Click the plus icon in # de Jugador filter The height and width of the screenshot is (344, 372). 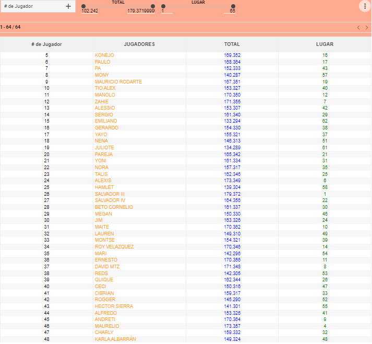[68, 6]
